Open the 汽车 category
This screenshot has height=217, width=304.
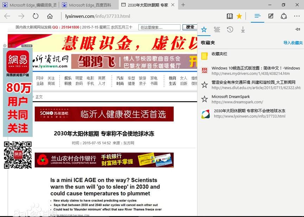click(120, 78)
